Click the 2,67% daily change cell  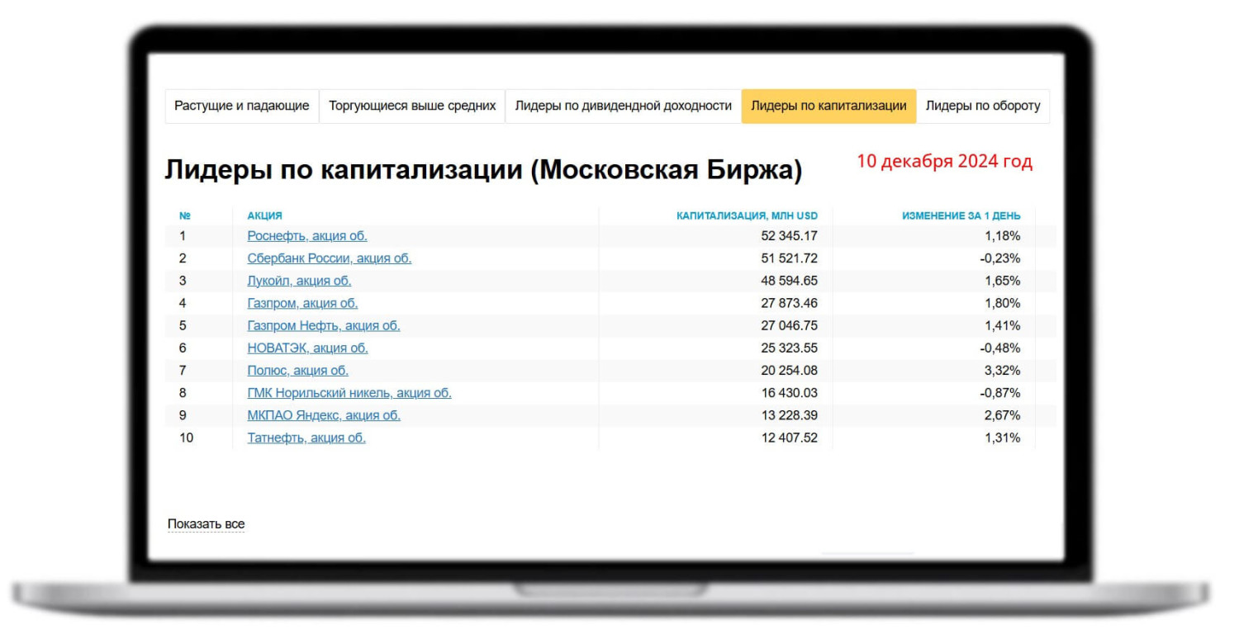click(1002, 414)
